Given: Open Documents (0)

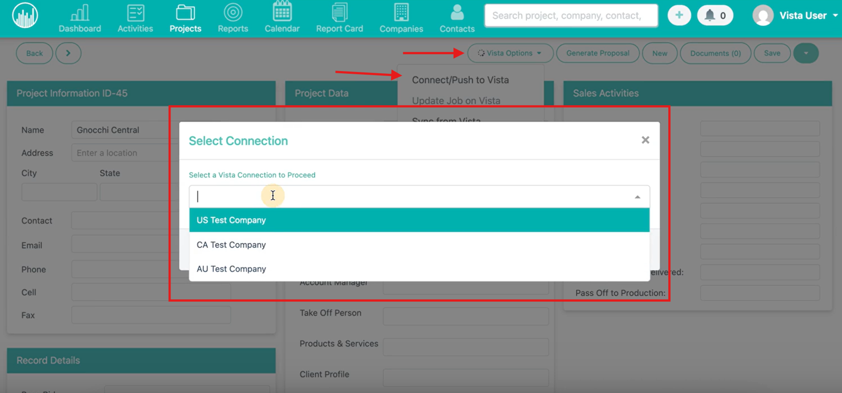Looking at the screenshot, I should (x=716, y=53).
